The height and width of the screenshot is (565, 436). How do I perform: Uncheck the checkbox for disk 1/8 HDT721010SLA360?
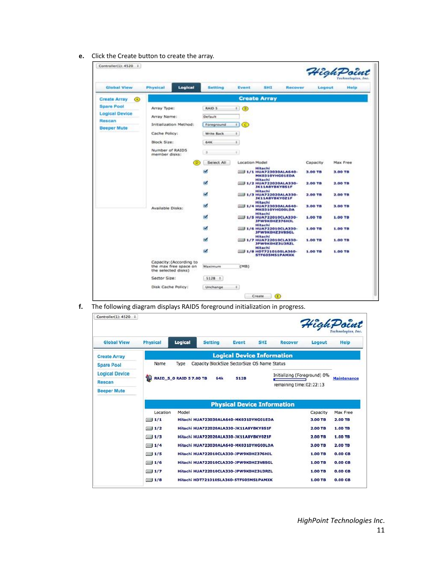pyautogui.click(x=206, y=251)
